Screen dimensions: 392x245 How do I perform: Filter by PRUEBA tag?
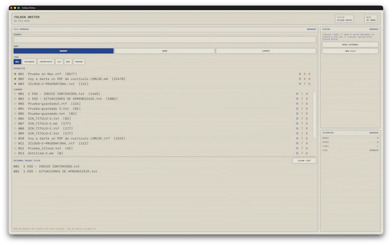79,62
